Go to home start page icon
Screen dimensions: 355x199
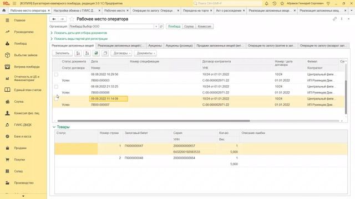coord(4,11)
